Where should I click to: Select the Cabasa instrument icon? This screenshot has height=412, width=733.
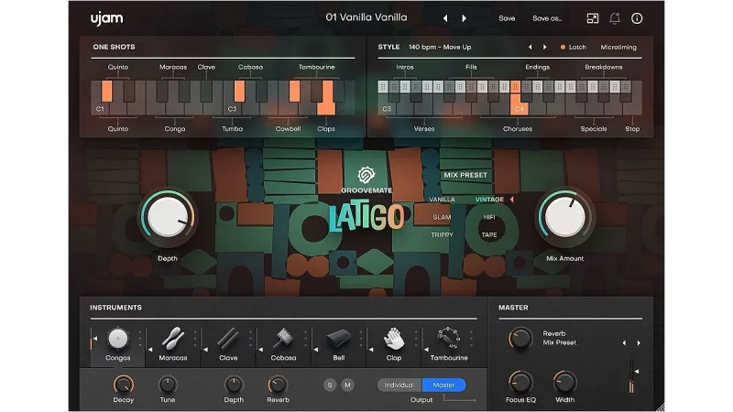[283, 339]
